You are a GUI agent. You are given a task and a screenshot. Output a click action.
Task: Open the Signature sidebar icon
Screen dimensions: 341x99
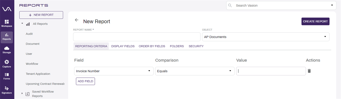7,90
